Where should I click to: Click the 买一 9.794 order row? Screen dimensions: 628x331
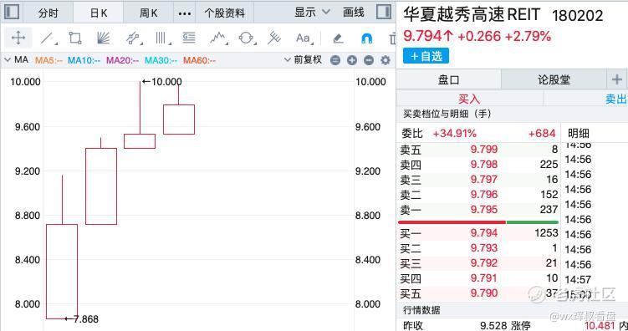click(x=478, y=233)
